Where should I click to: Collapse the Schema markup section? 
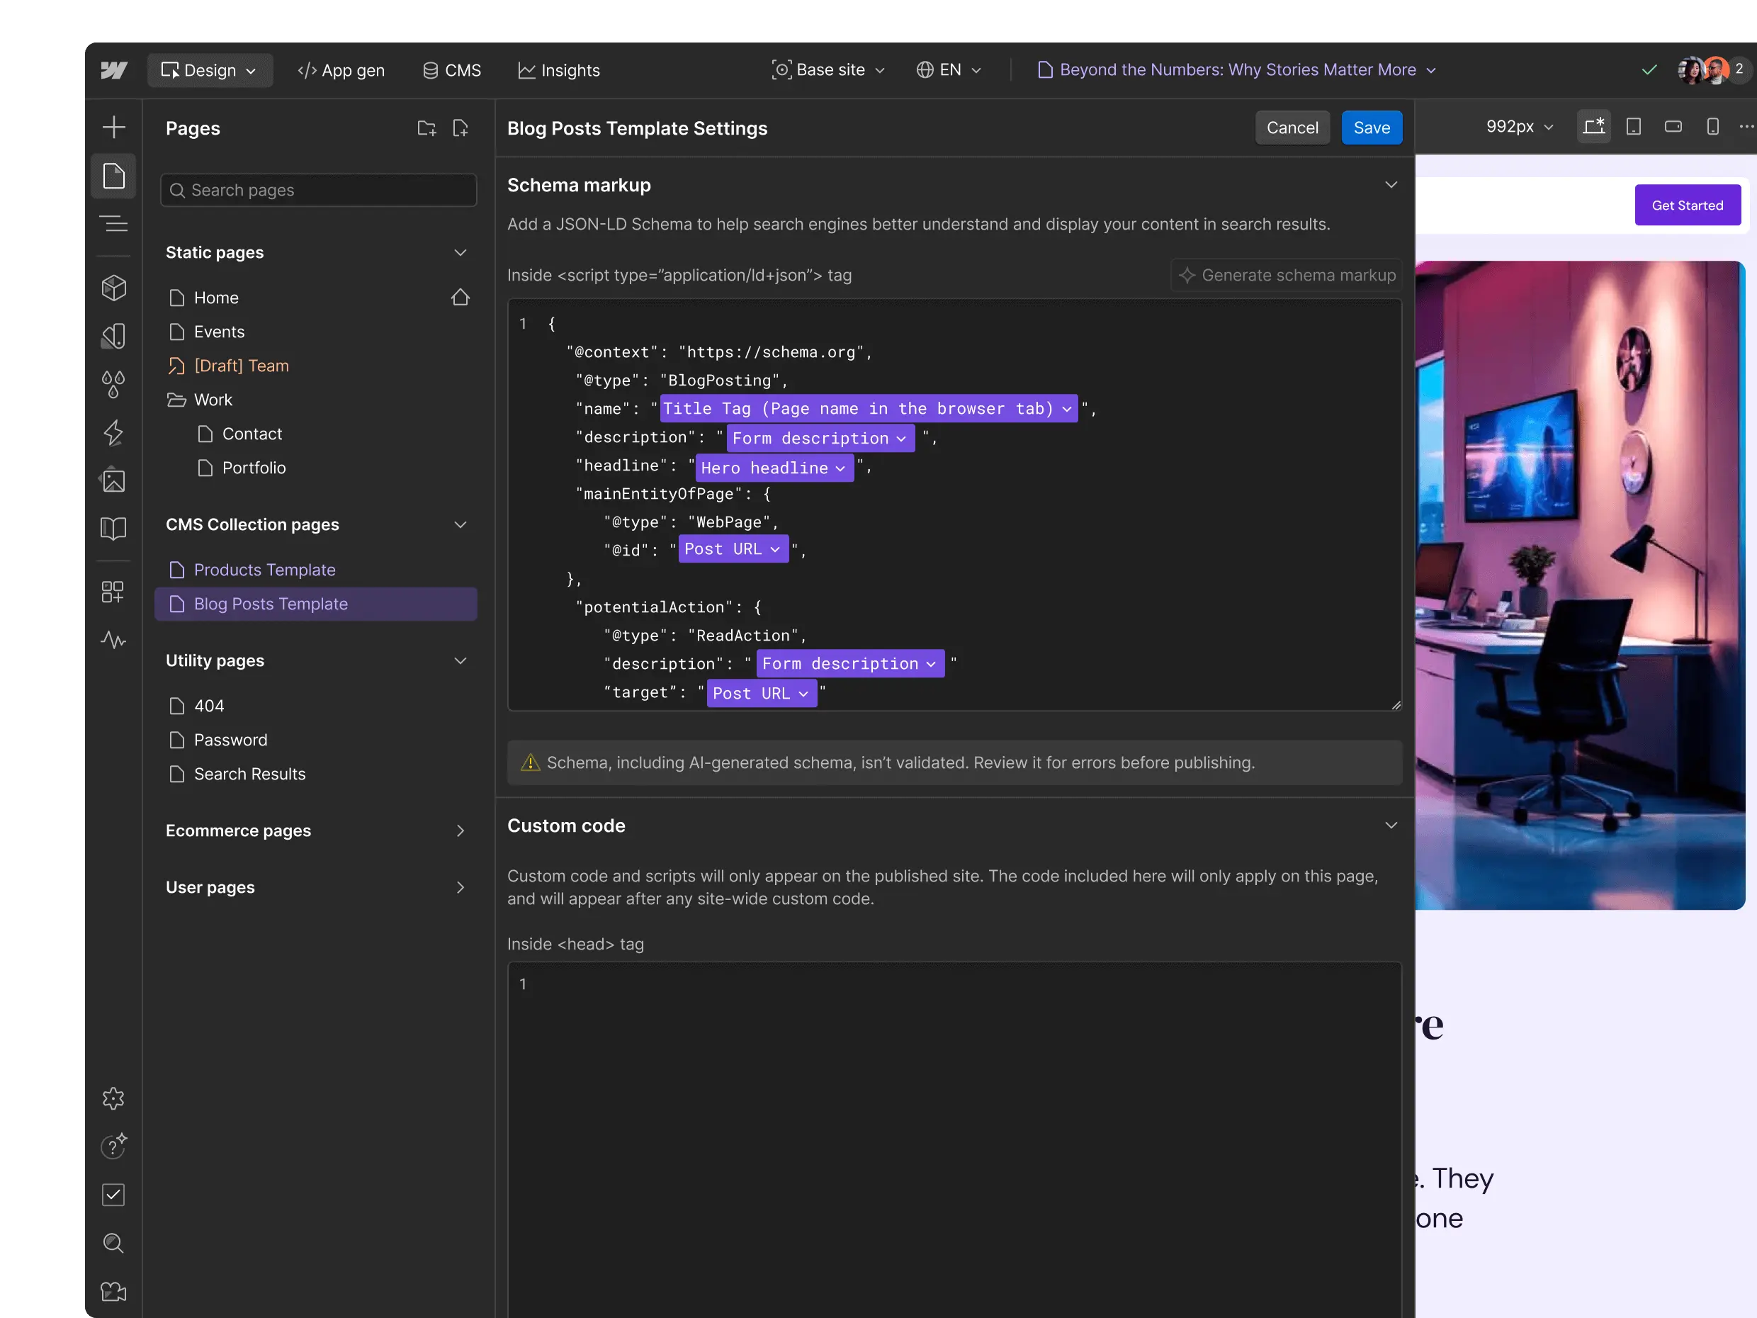click(x=1390, y=185)
